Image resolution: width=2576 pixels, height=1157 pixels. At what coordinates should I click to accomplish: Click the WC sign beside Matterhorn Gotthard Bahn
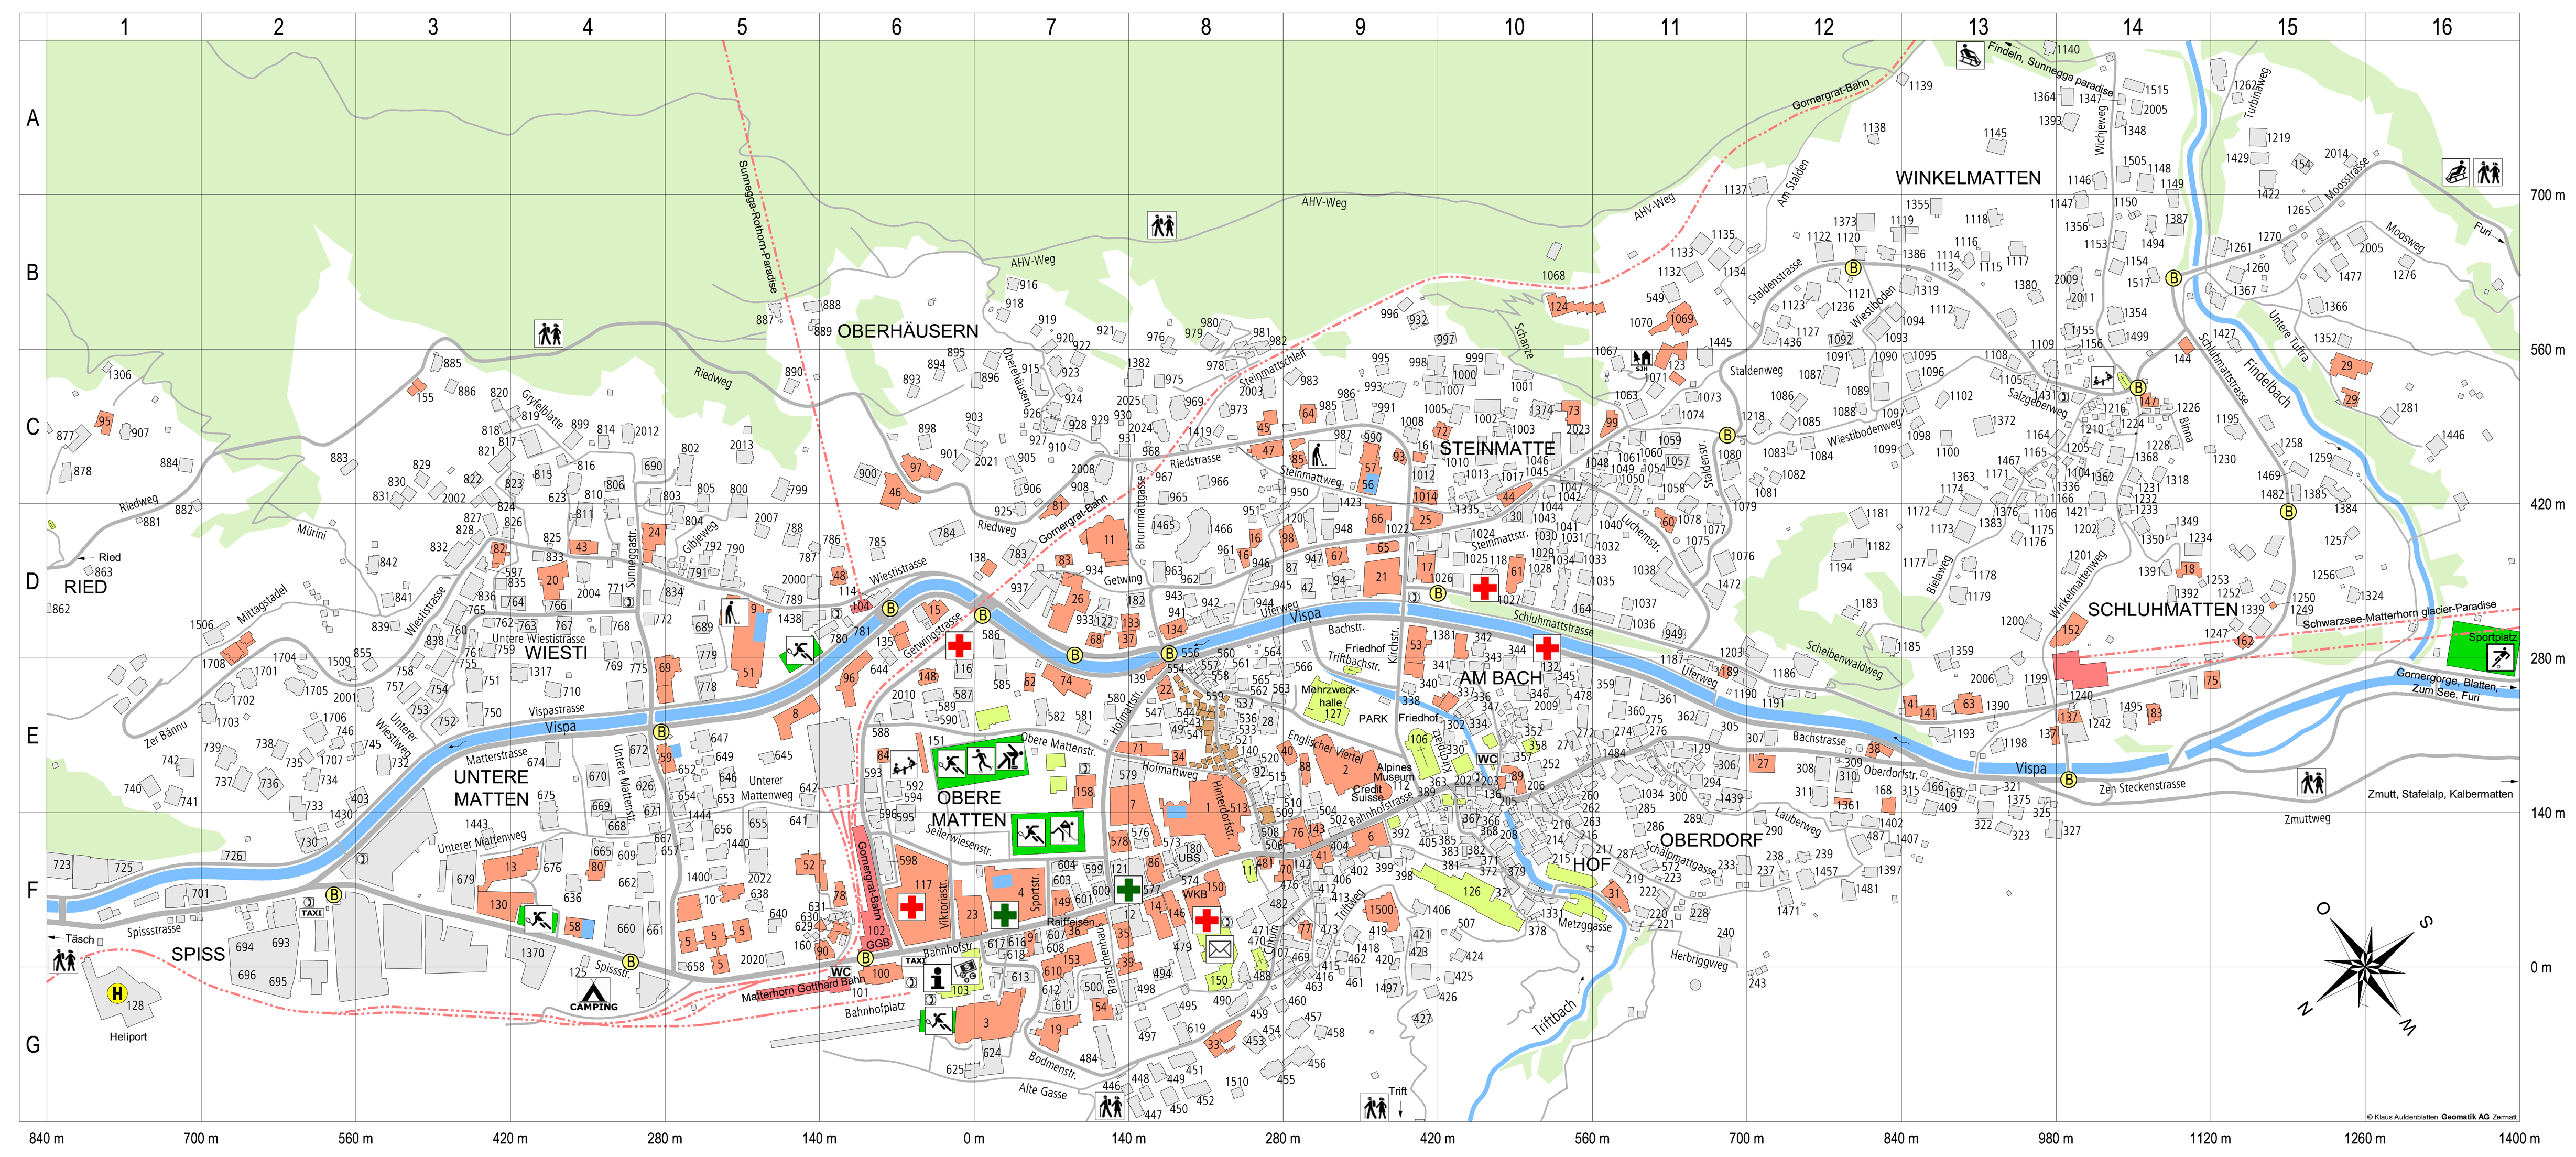841,971
